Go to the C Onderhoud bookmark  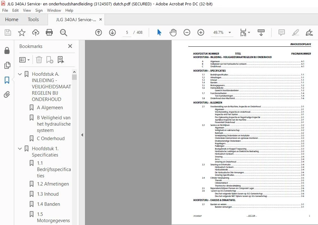[x=51, y=139]
